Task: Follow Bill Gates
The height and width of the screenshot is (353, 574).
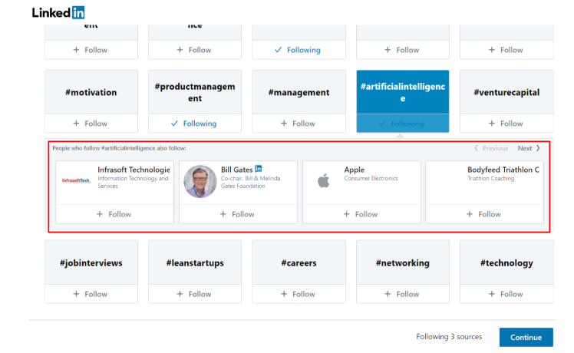Action: pyautogui.click(x=237, y=214)
